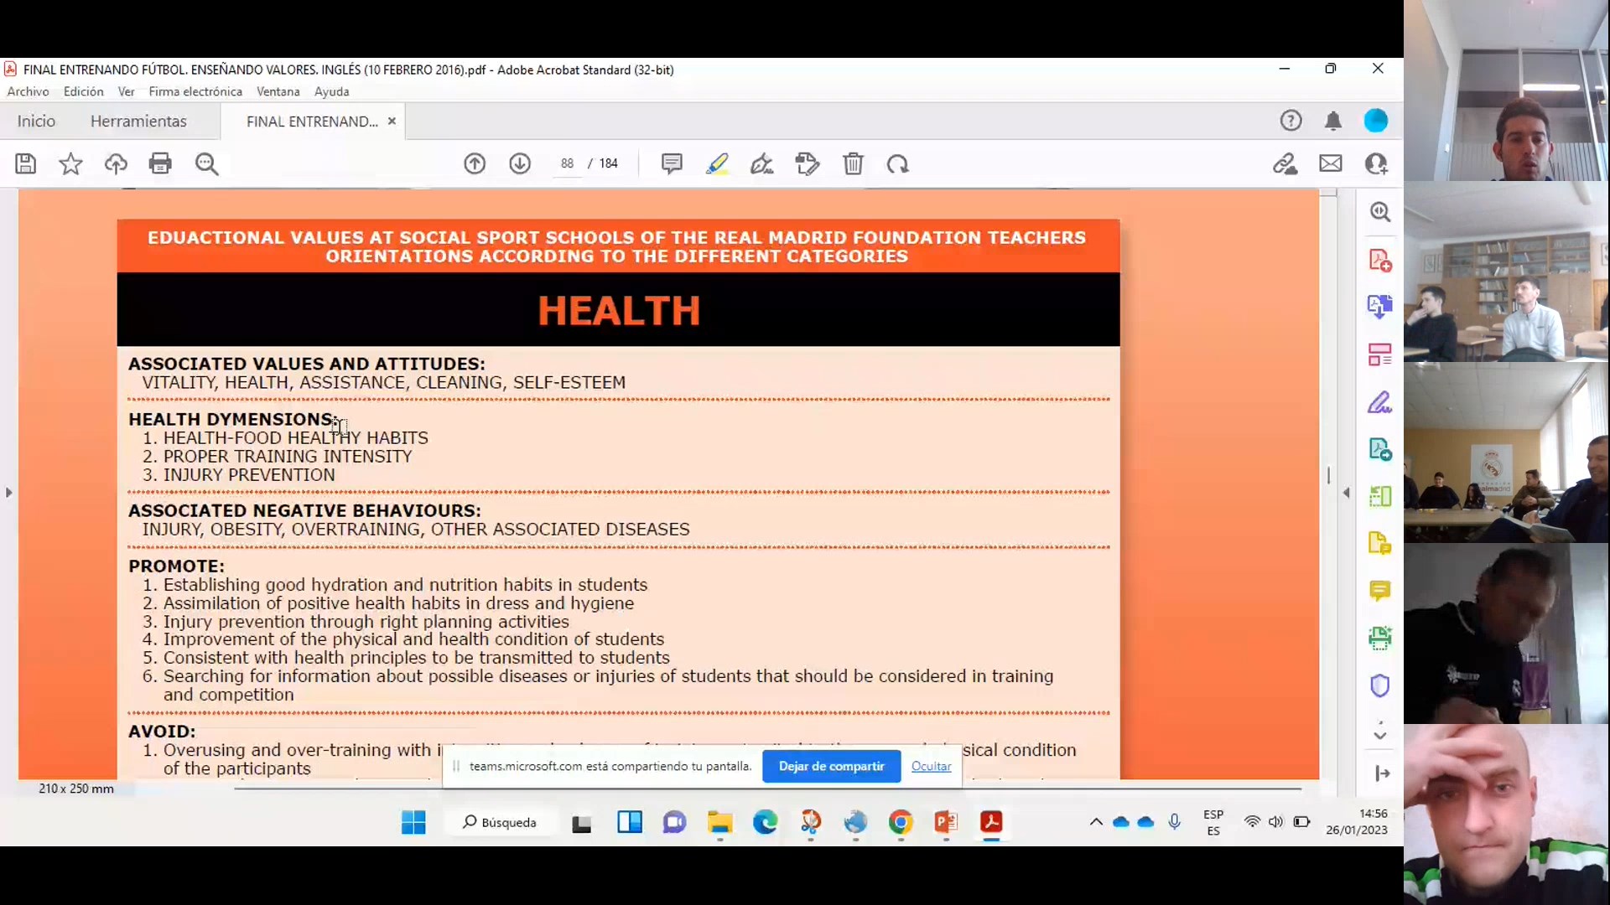Open the help question mark icon
Image resolution: width=1610 pixels, height=905 pixels.
1291,121
